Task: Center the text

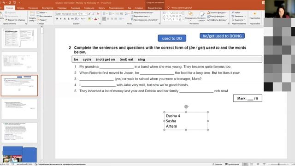Action: (x=108, y=19)
